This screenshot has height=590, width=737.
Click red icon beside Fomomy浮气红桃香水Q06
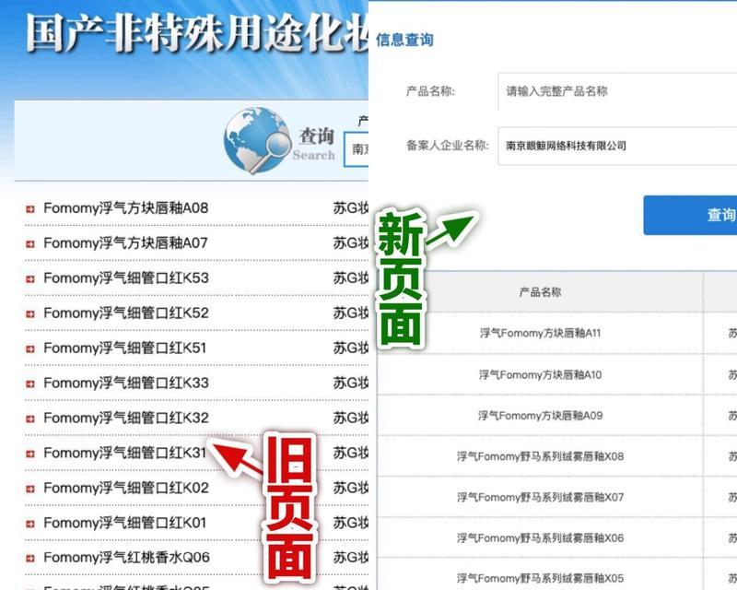coord(30,559)
